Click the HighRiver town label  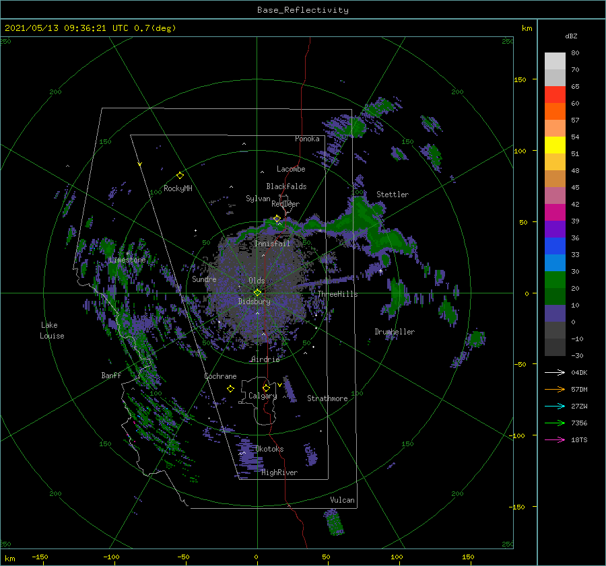(279, 472)
